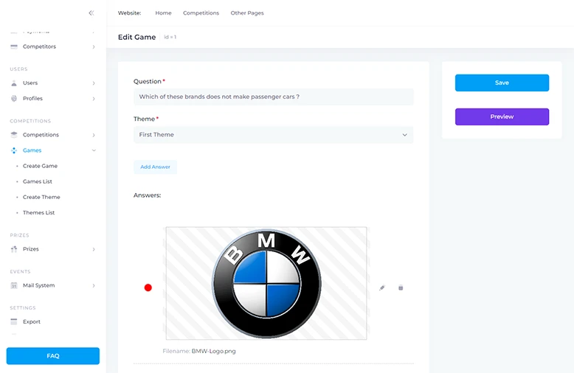Screen dimensions: 574x373
Task: Open the Profiles sidebar label
Action: [x=32, y=98]
